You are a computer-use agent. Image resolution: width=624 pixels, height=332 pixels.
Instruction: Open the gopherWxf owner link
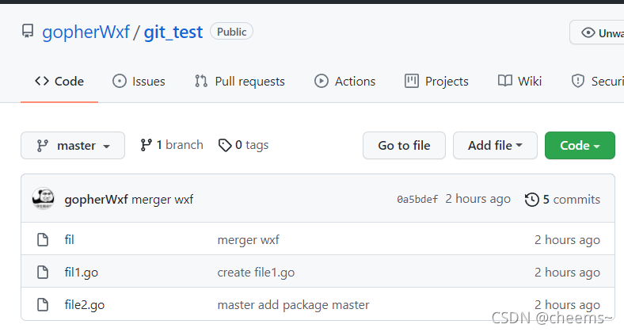pyautogui.click(x=86, y=32)
